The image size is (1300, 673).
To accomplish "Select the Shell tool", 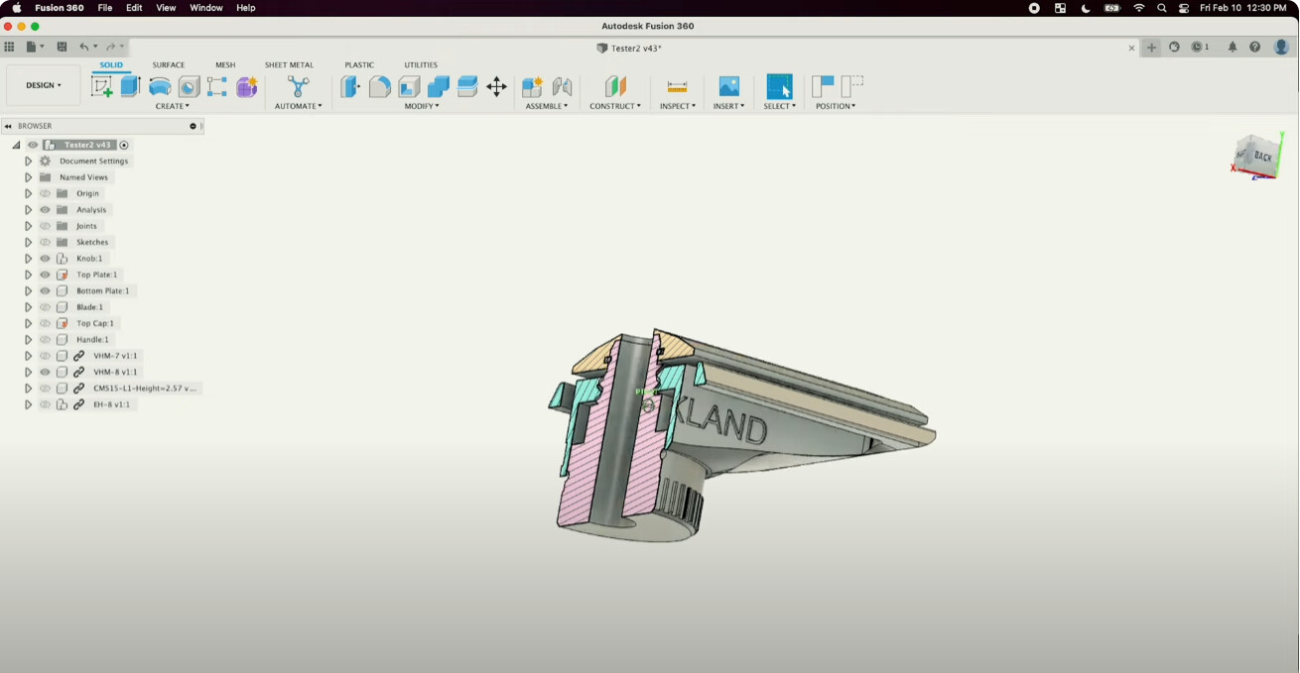I will click(x=409, y=87).
